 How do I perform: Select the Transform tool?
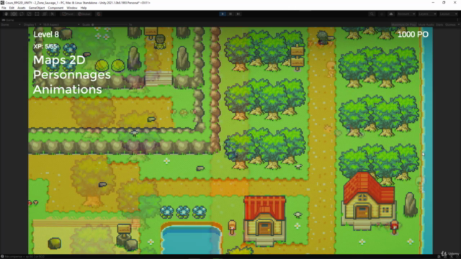45,14
